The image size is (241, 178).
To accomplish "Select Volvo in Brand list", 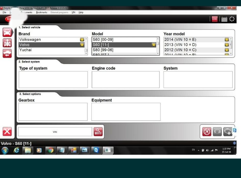I will [x=51, y=45].
